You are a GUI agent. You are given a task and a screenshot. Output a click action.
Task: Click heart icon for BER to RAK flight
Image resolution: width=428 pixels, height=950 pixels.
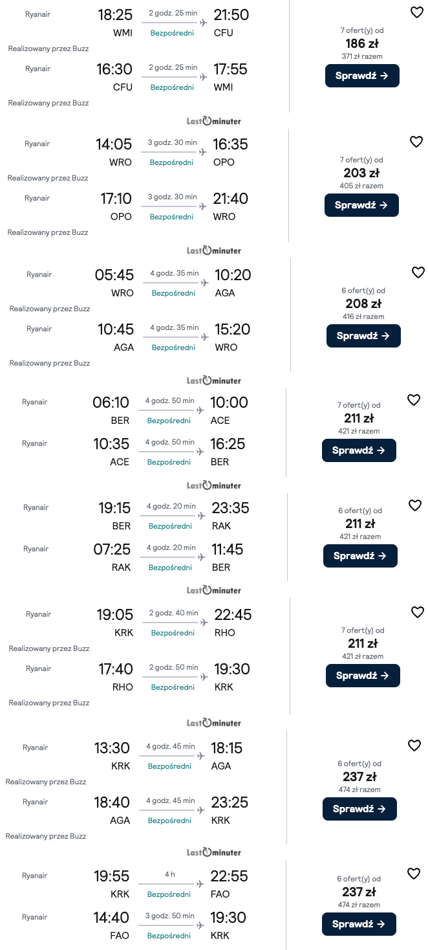click(x=415, y=505)
